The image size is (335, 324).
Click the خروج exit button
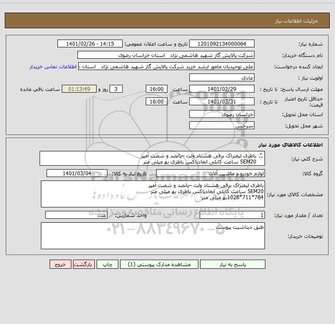point(60,264)
